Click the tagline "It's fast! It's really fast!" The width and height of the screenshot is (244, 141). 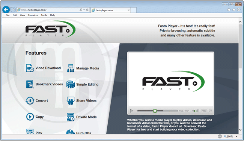[197, 26]
